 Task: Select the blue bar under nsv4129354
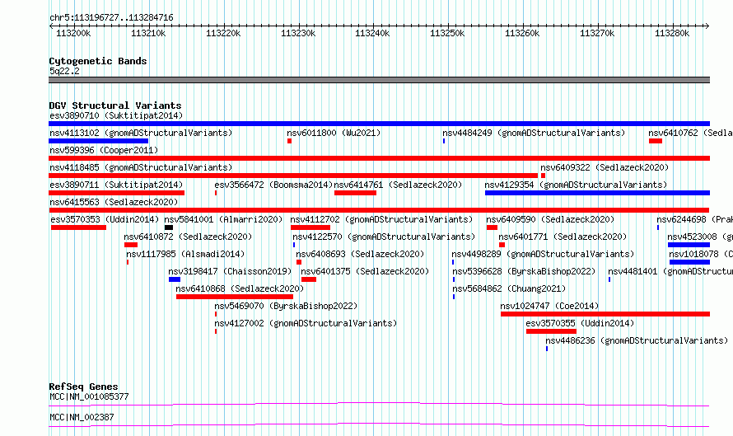(597, 193)
